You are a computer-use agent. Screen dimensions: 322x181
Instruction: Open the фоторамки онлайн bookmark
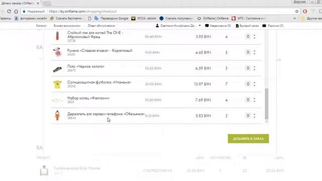[31, 19]
